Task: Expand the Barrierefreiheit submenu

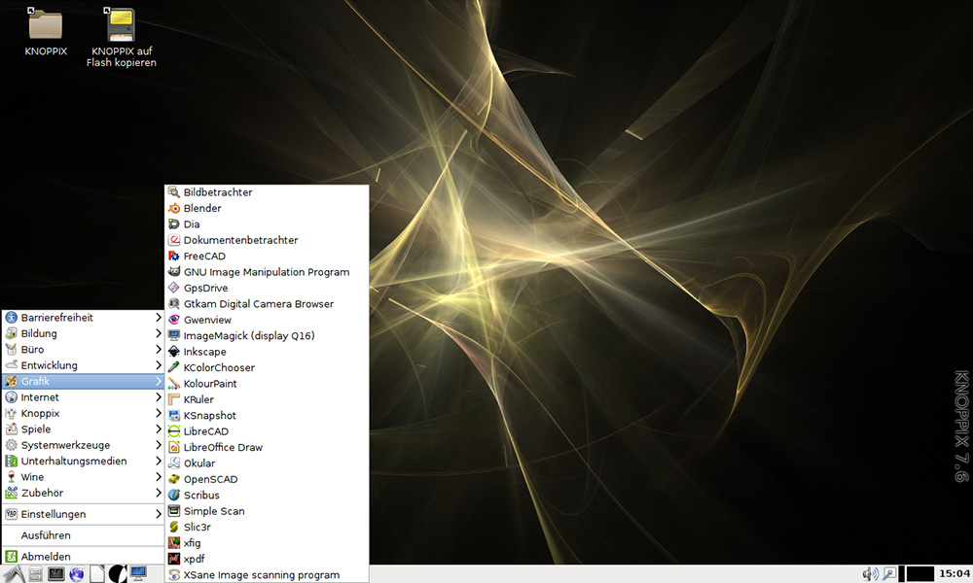Action: (83, 318)
